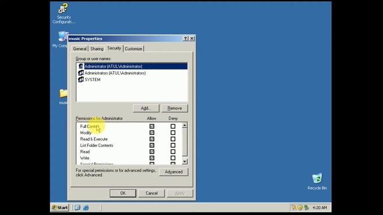This screenshot has width=383, height=215.
Task: Click the Remove button
Action: 175,108
